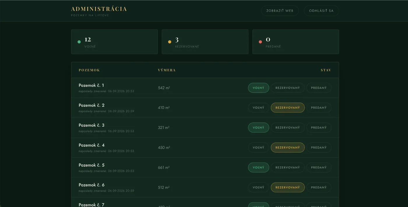Click the 410 m² area value
The height and width of the screenshot is (207, 408).
[x=164, y=108]
